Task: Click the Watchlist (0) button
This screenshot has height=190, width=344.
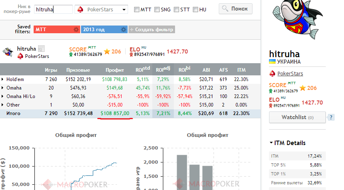Action: click(297, 117)
